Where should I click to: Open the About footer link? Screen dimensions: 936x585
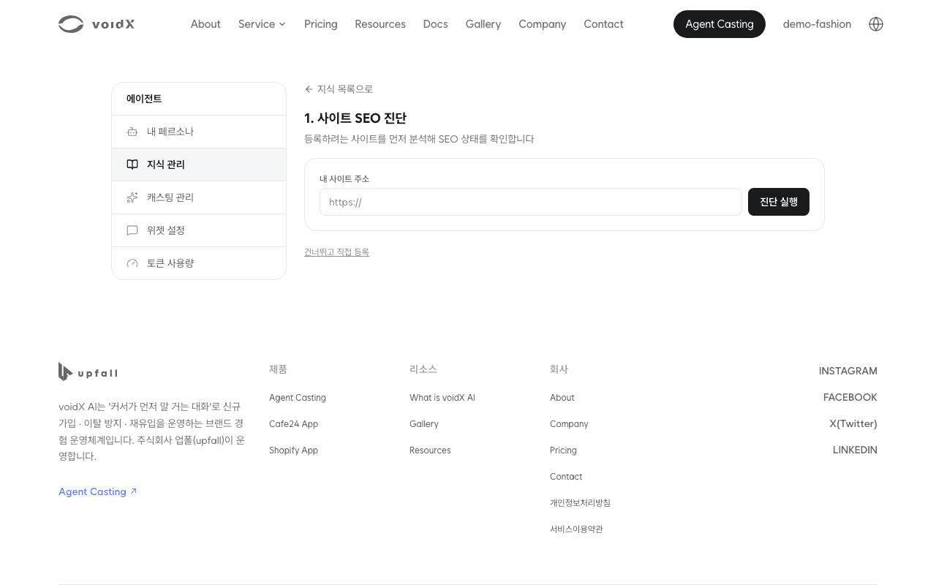click(562, 398)
